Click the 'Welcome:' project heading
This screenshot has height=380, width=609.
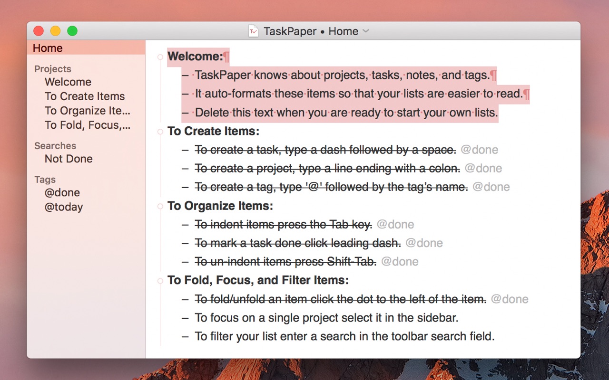tap(195, 57)
